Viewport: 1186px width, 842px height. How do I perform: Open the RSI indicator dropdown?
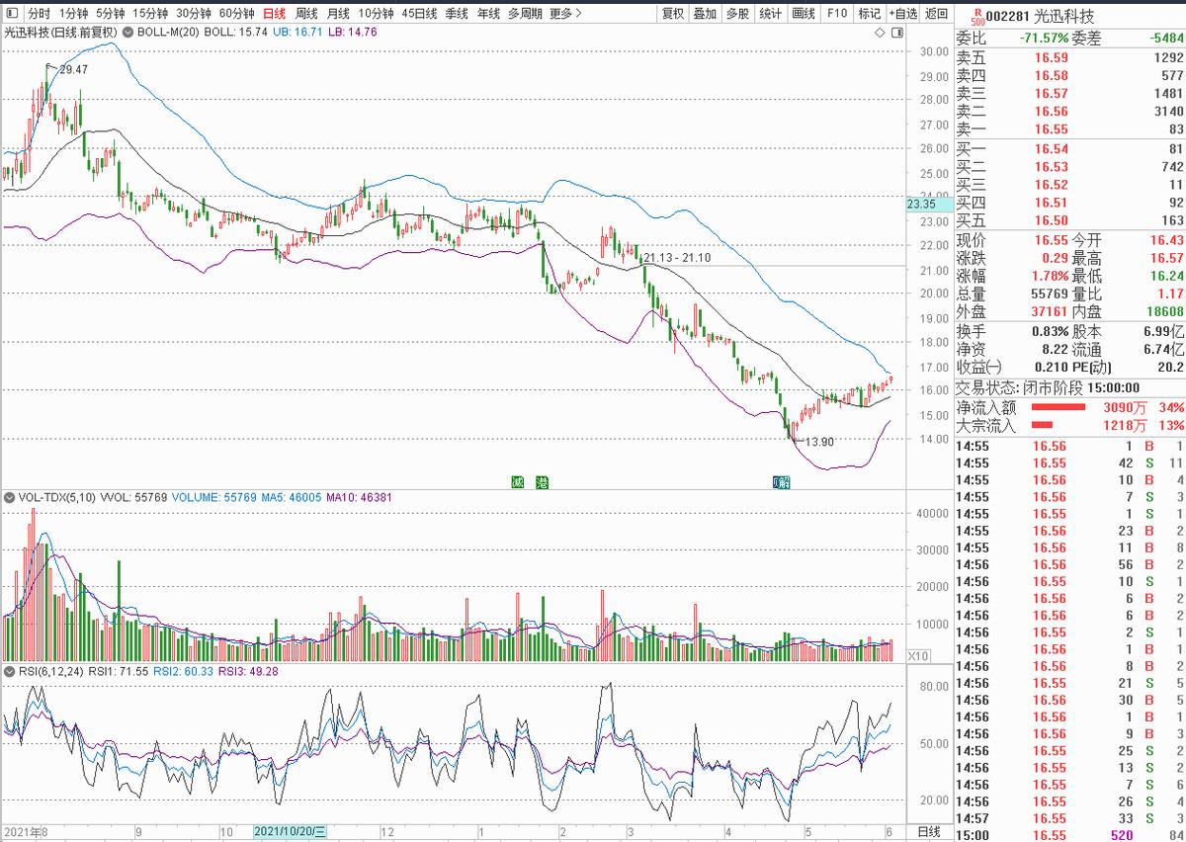(9, 672)
